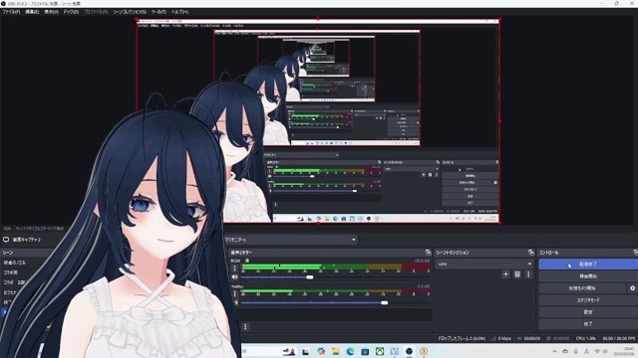The height and width of the screenshot is (358, 638).
Task: Pop out the audio mixer dock
Action: pos(428,253)
